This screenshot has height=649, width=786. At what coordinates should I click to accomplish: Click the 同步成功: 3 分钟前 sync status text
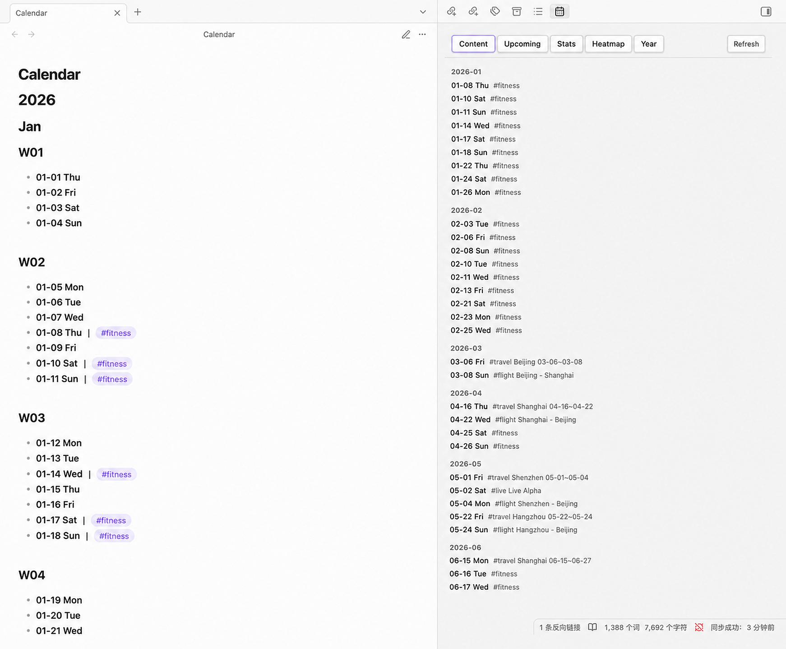coord(742,627)
